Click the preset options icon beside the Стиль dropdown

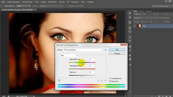coord(106,50)
